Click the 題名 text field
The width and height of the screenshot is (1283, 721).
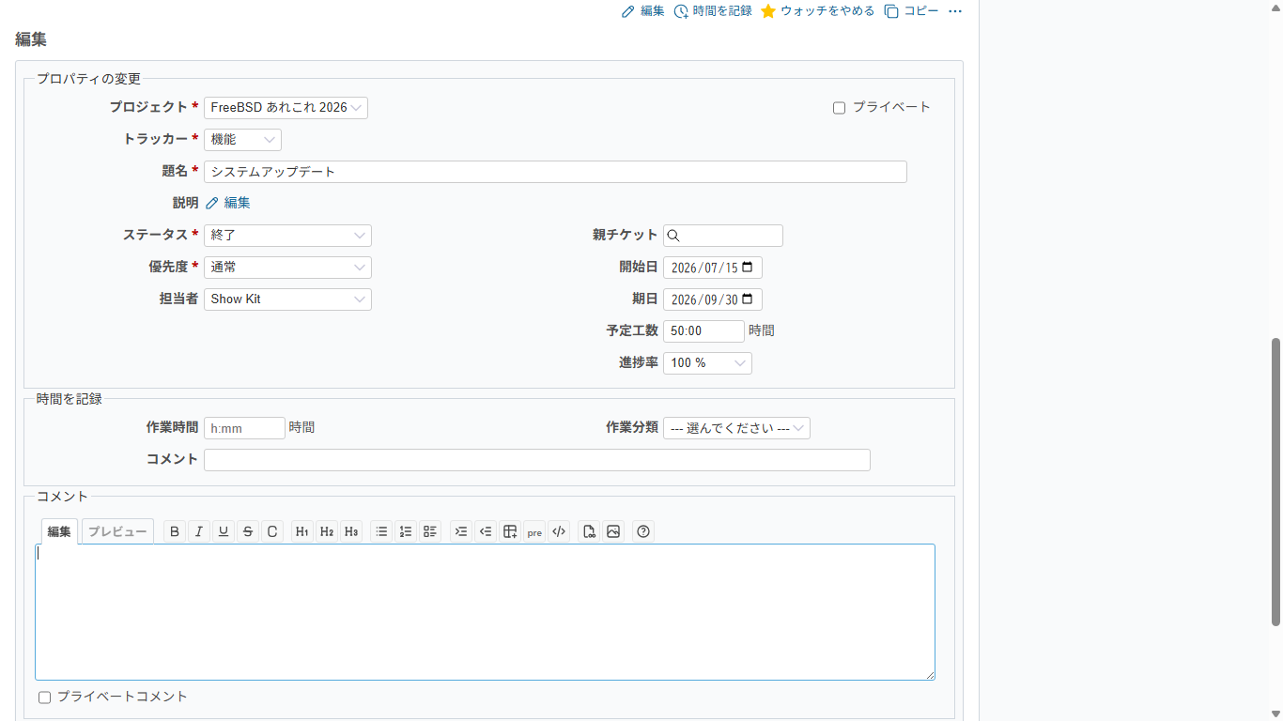click(x=555, y=172)
